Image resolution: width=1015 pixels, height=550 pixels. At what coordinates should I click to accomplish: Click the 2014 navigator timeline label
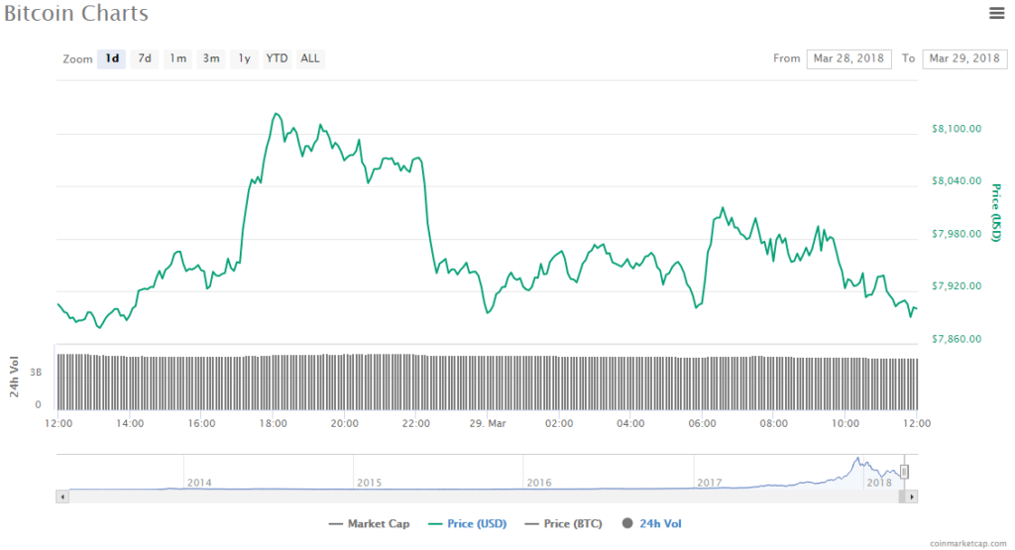pyautogui.click(x=199, y=483)
